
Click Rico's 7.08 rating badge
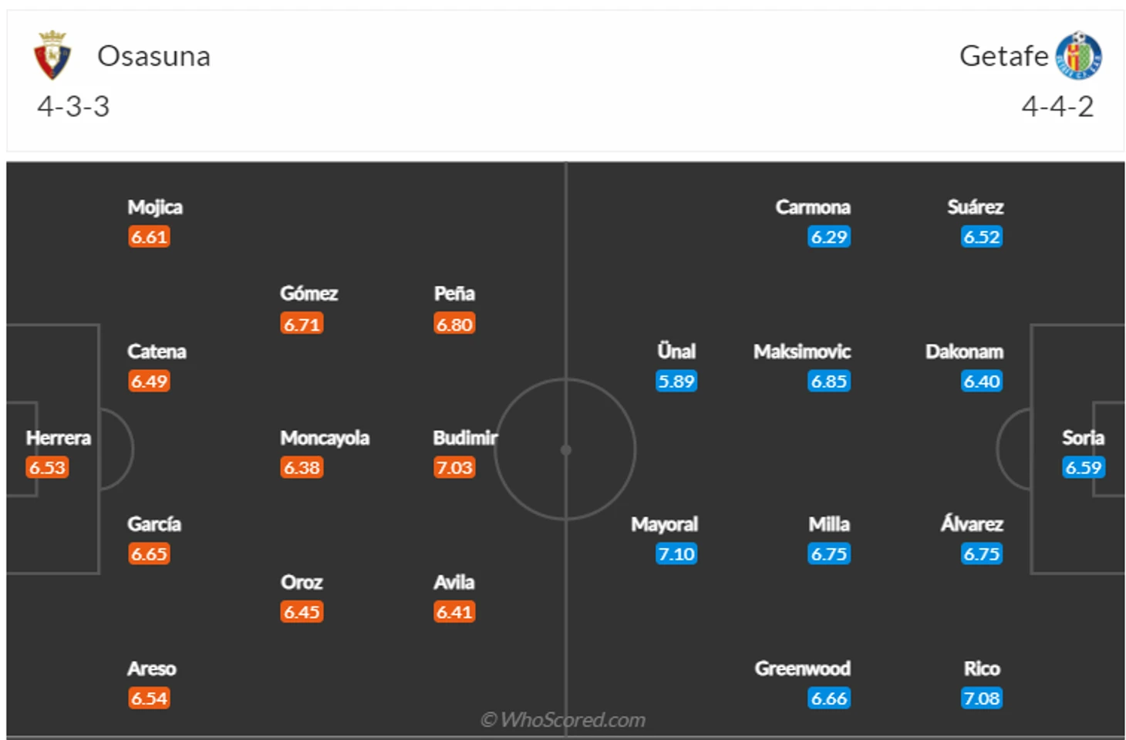(982, 698)
